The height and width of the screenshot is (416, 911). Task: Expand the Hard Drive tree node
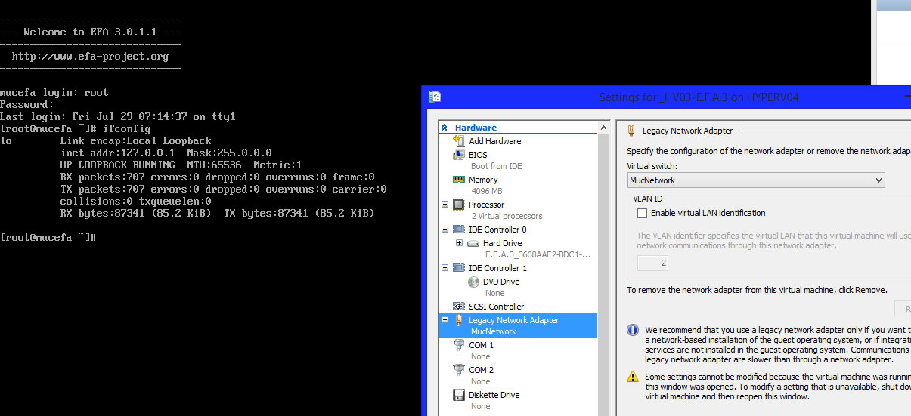(459, 243)
